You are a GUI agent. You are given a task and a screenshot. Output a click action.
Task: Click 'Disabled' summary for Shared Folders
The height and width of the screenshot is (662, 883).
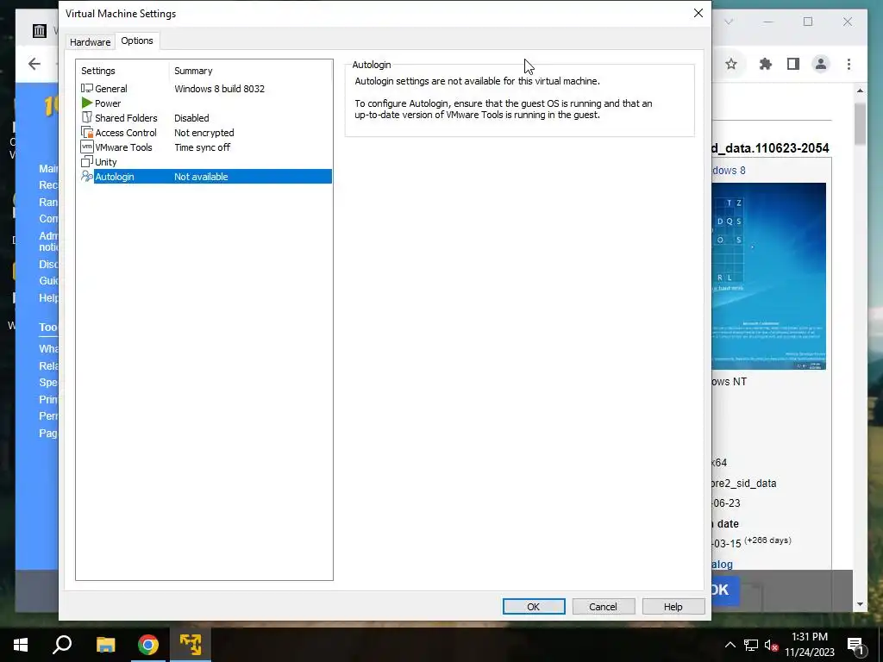191,117
